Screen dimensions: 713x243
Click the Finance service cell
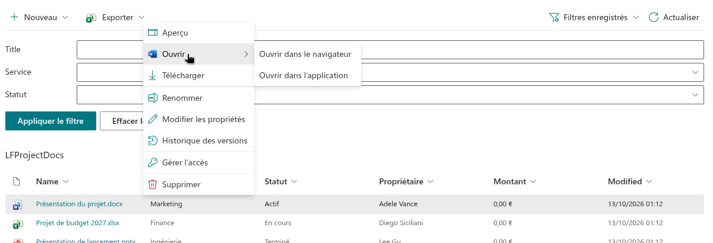[x=162, y=223]
